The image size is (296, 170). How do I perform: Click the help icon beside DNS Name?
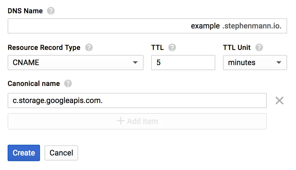coord(51,11)
